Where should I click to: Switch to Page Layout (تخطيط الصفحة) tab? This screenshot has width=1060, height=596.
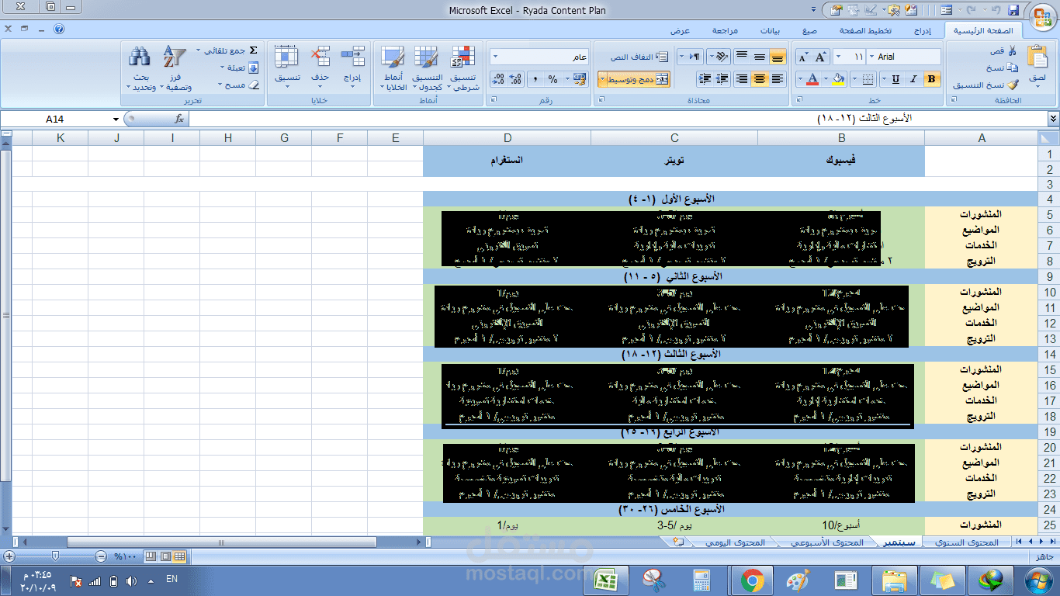pyautogui.click(x=865, y=31)
